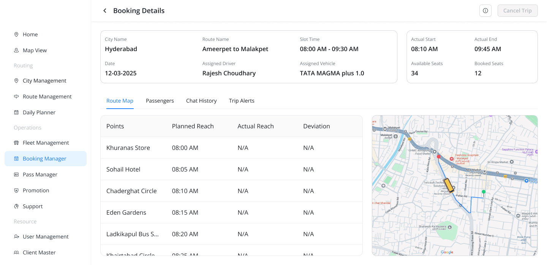The width and height of the screenshot is (547, 265).
Task: Open Promotion via its shield icon
Action: tap(16, 190)
